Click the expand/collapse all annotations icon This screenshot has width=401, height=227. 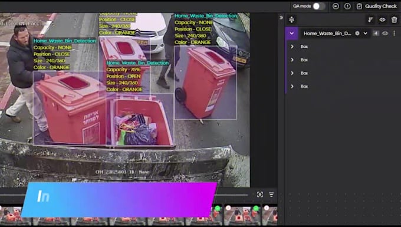point(291,19)
